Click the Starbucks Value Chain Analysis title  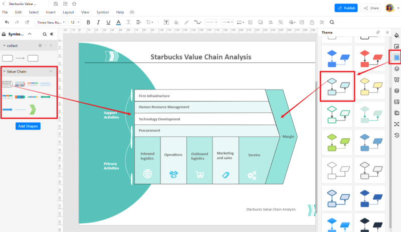[201, 57]
